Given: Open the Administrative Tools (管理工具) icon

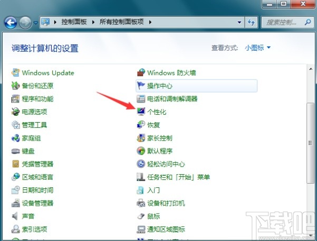Looking at the screenshot, I should (16, 125).
